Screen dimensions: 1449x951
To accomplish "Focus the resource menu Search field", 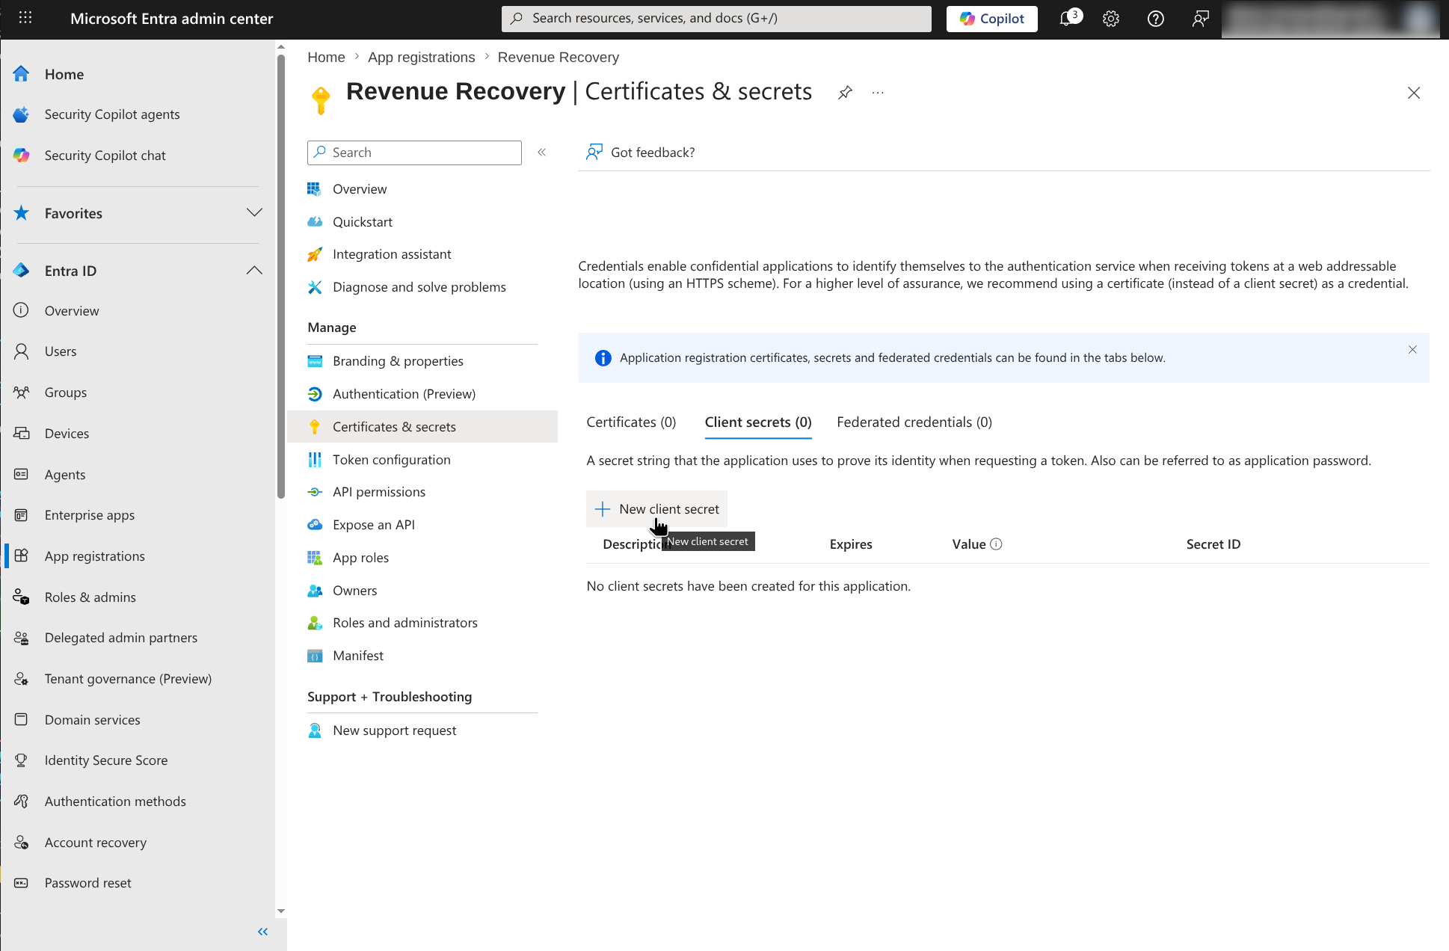I will [x=414, y=153].
